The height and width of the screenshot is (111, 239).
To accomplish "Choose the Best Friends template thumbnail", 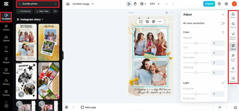I will pyautogui.click(x=26, y=42).
